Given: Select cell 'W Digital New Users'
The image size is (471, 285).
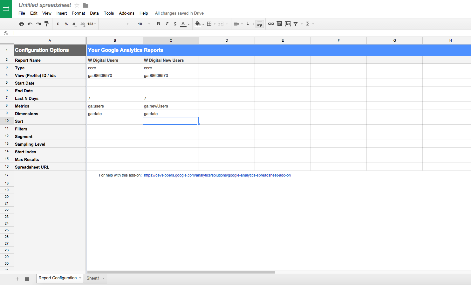Looking at the screenshot, I should pos(171,60).
